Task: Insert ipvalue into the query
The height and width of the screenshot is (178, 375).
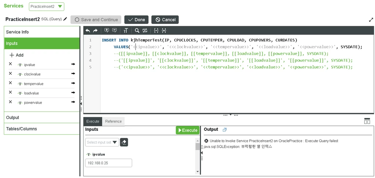Action: pos(73,64)
